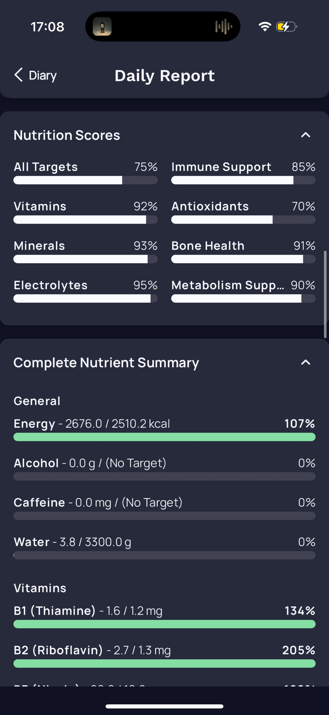
Task: Tap the Antioxidants 70% score bar
Action: pos(243,220)
